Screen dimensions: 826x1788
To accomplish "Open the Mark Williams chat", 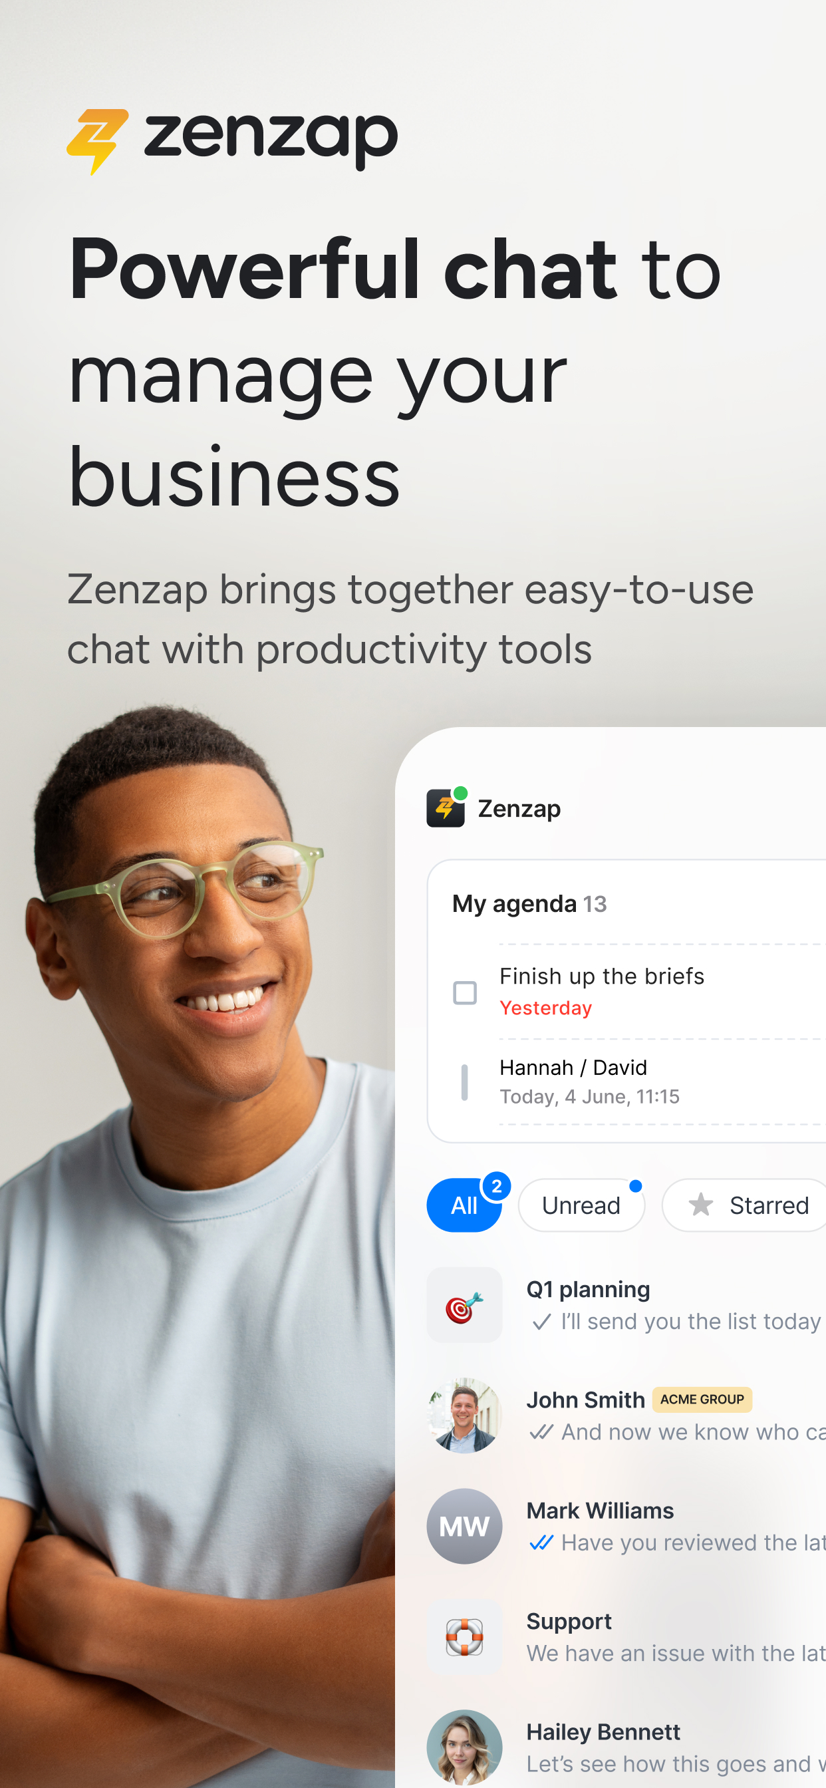I will (626, 1527).
